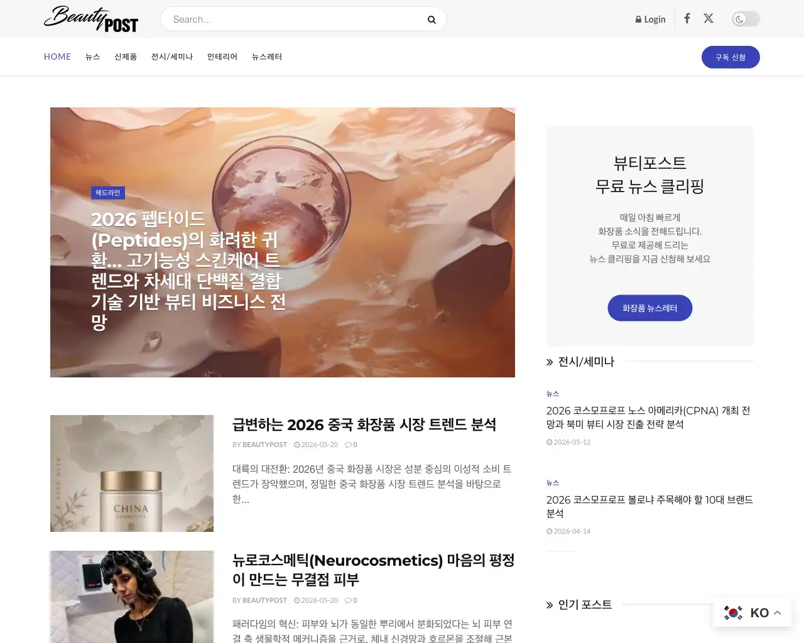This screenshot has width=804, height=643.
Task: Open the 뉴스레터 menu
Action: pyautogui.click(x=267, y=57)
